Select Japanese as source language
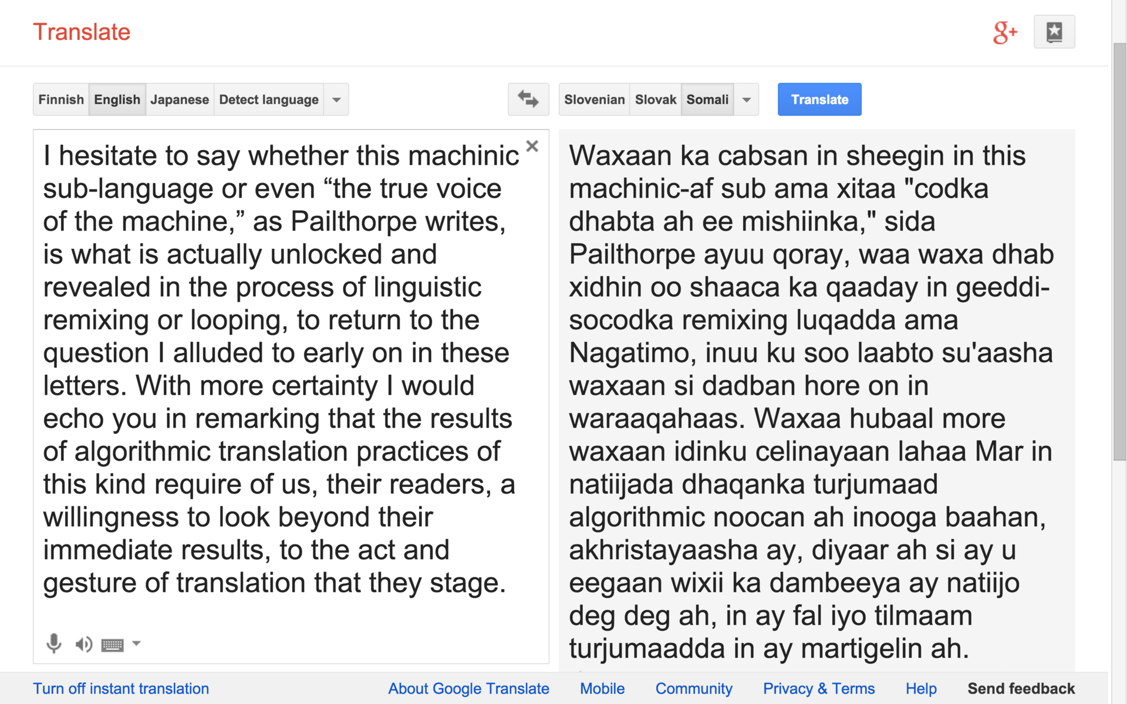 (180, 100)
